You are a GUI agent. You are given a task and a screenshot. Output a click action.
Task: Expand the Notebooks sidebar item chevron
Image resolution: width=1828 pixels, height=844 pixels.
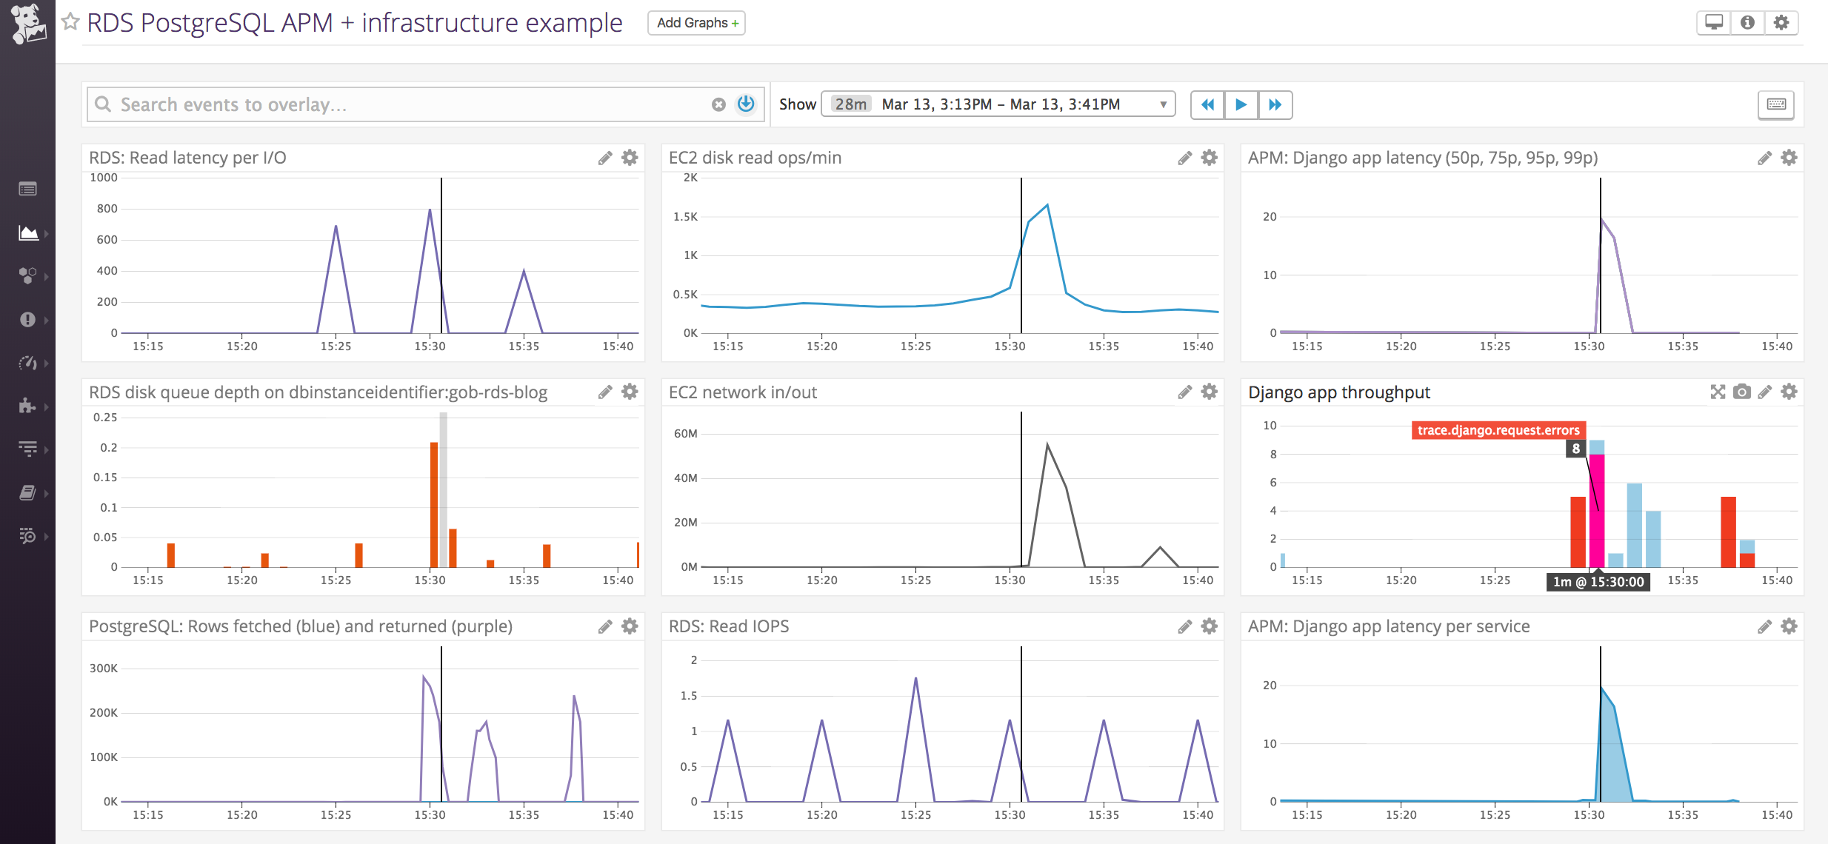point(47,492)
